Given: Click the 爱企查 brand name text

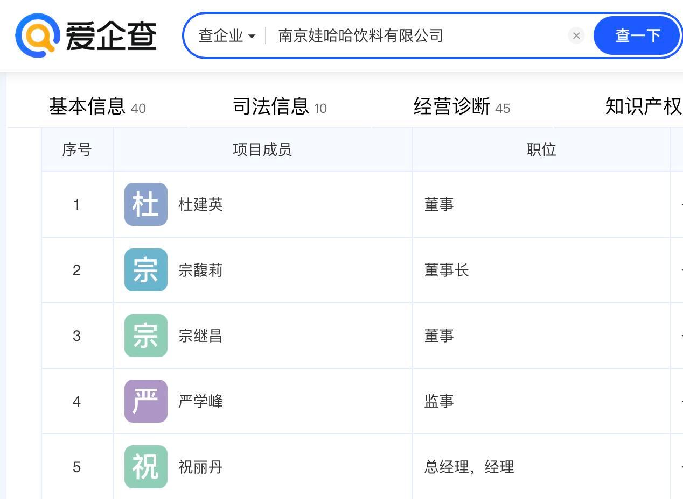Looking at the screenshot, I should coord(111,36).
